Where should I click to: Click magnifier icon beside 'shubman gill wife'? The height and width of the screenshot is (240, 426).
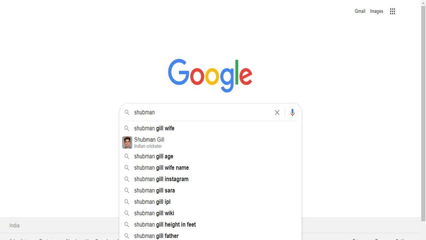pyautogui.click(x=127, y=128)
